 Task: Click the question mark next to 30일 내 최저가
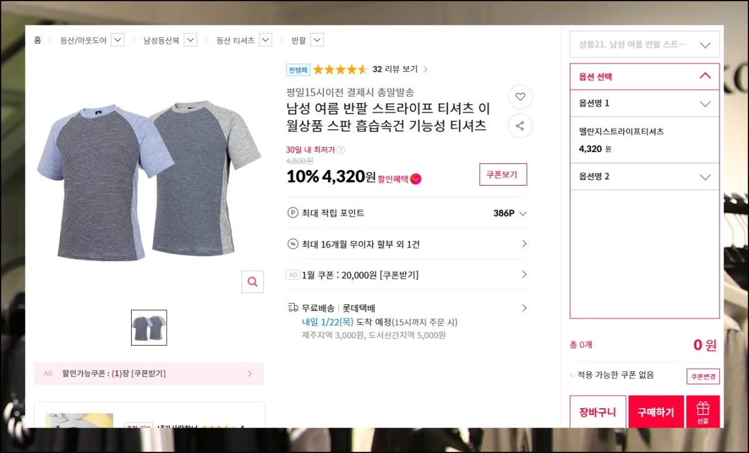tap(341, 150)
